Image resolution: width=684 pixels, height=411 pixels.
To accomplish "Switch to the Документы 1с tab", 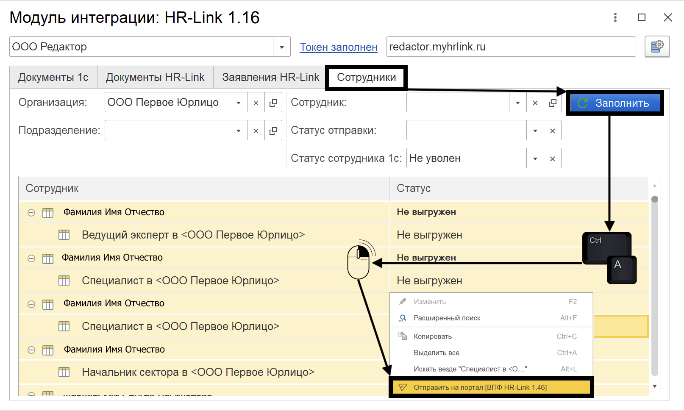I will tap(53, 77).
